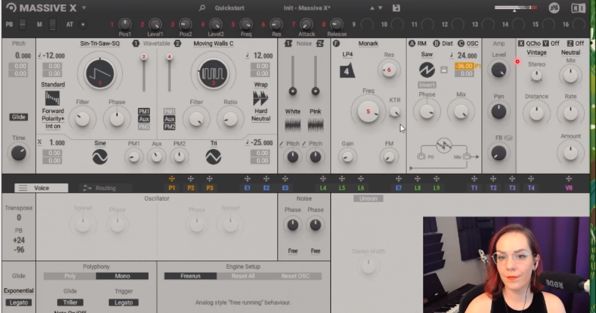Open the Monark filter type dropdown

point(368,44)
